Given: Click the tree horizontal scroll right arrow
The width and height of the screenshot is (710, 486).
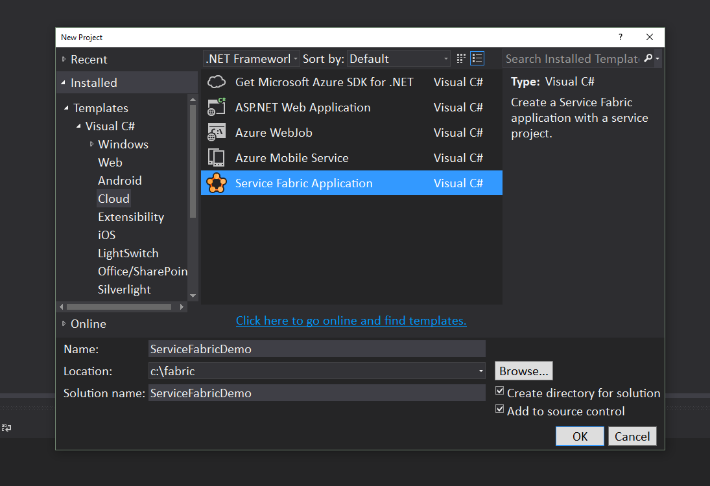Looking at the screenshot, I should click(x=182, y=307).
